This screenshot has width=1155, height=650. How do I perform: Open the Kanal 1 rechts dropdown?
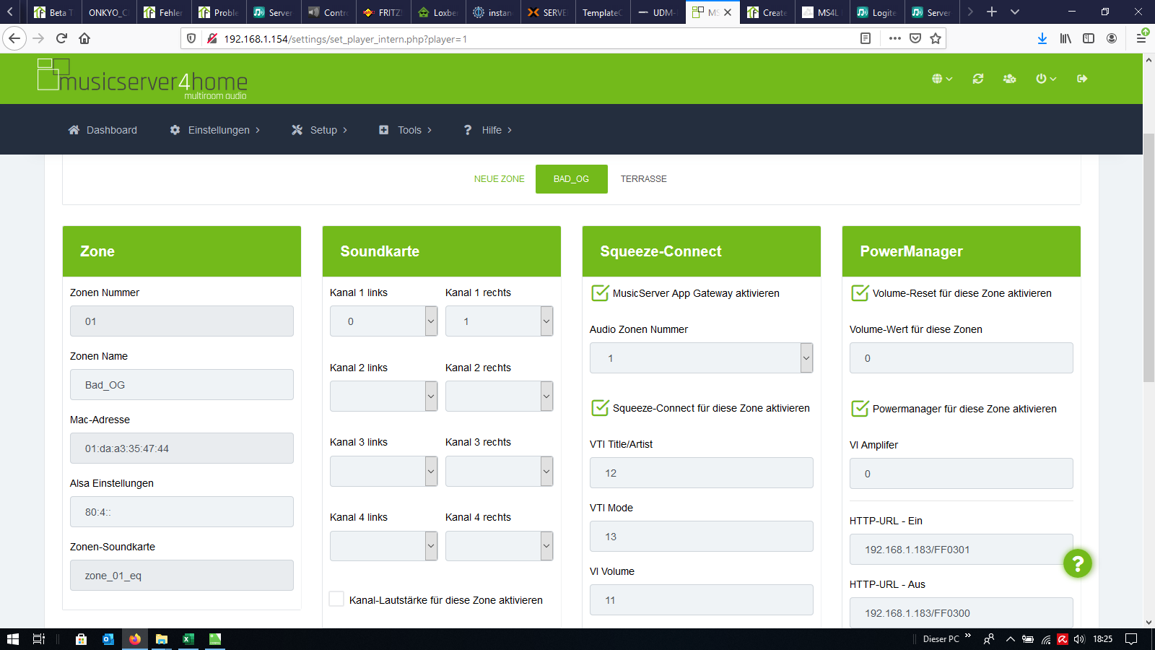tap(500, 321)
